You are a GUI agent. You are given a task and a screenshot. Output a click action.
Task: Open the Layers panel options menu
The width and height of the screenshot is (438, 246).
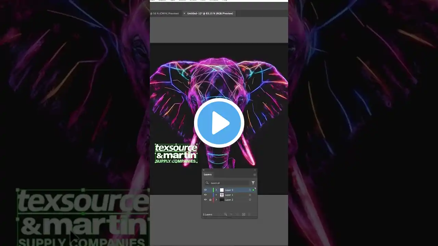pos(254,175)
